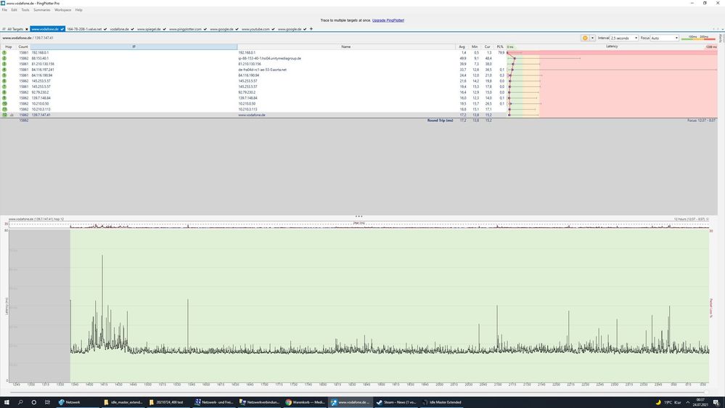Follow the Upgrade PingPlotter link
725x408 pixels.
tap(388, 20)
